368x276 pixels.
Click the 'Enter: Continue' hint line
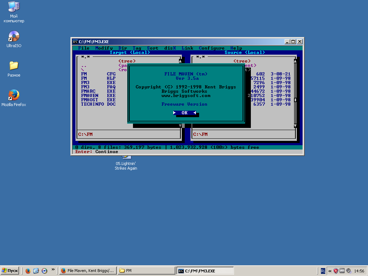tap(97, 152)
